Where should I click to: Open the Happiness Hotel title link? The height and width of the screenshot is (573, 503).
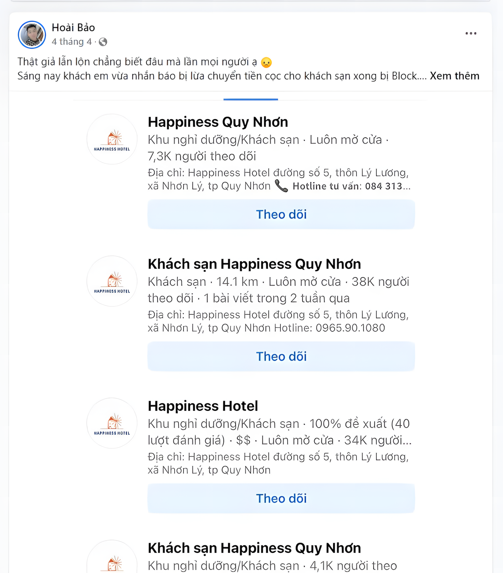[203, 406]
